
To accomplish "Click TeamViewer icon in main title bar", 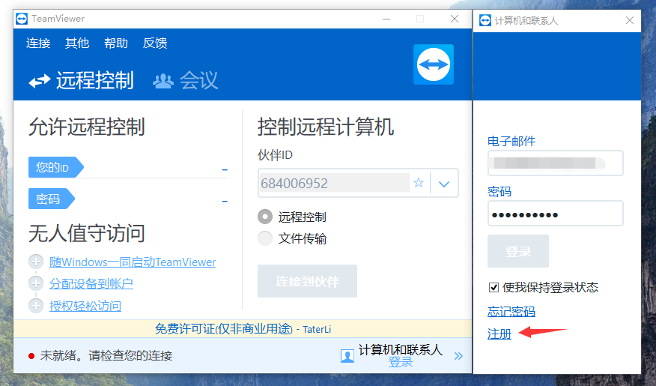I will 22,19.
